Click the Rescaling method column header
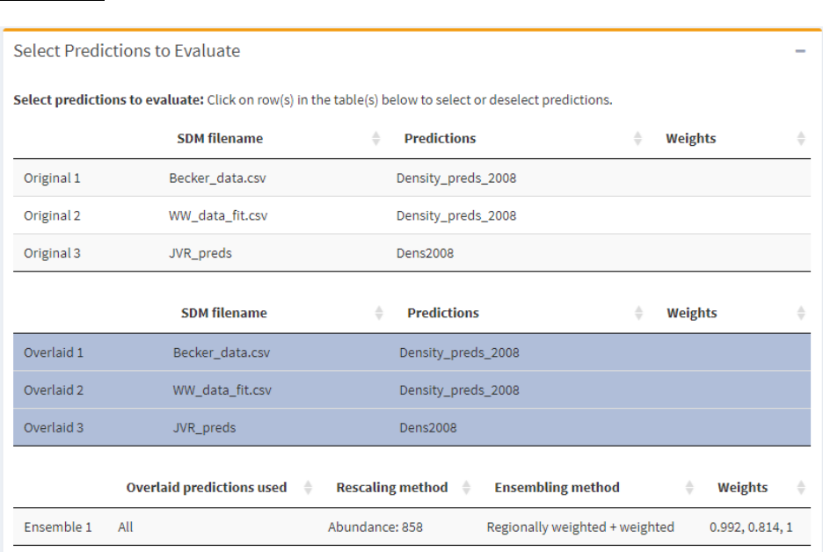 point(392,488)
